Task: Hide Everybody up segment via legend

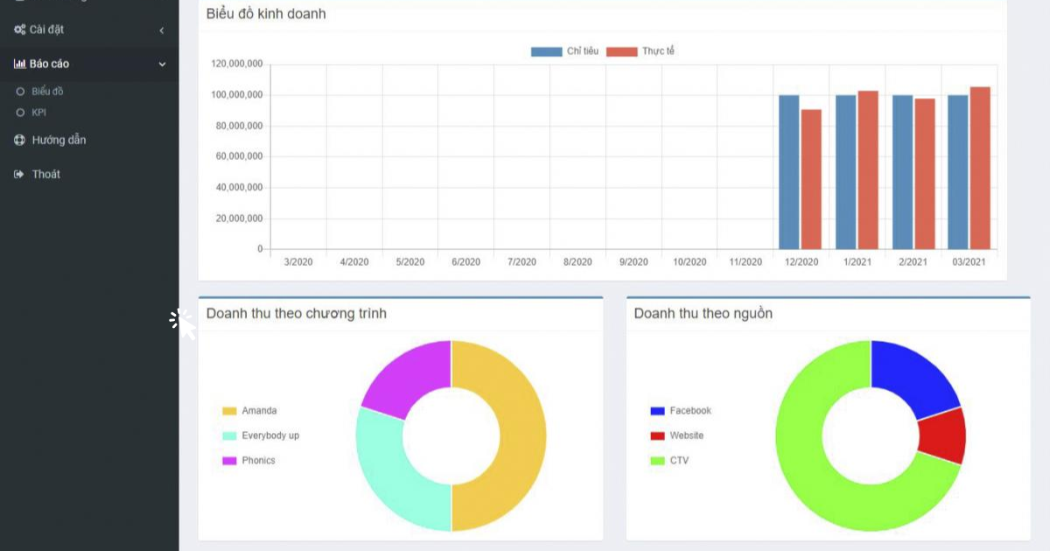Action: tap(261, 436)
